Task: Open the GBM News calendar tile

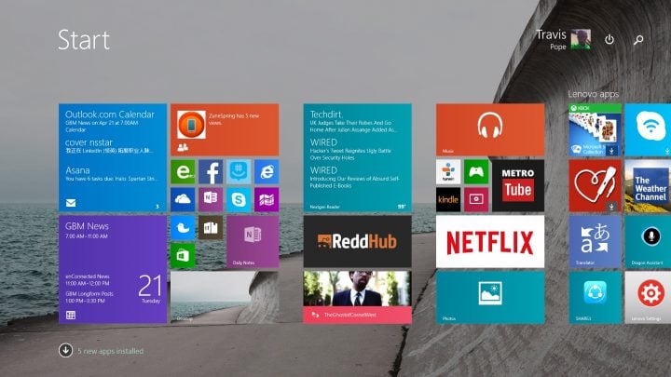Action: [x=113, y=269]
